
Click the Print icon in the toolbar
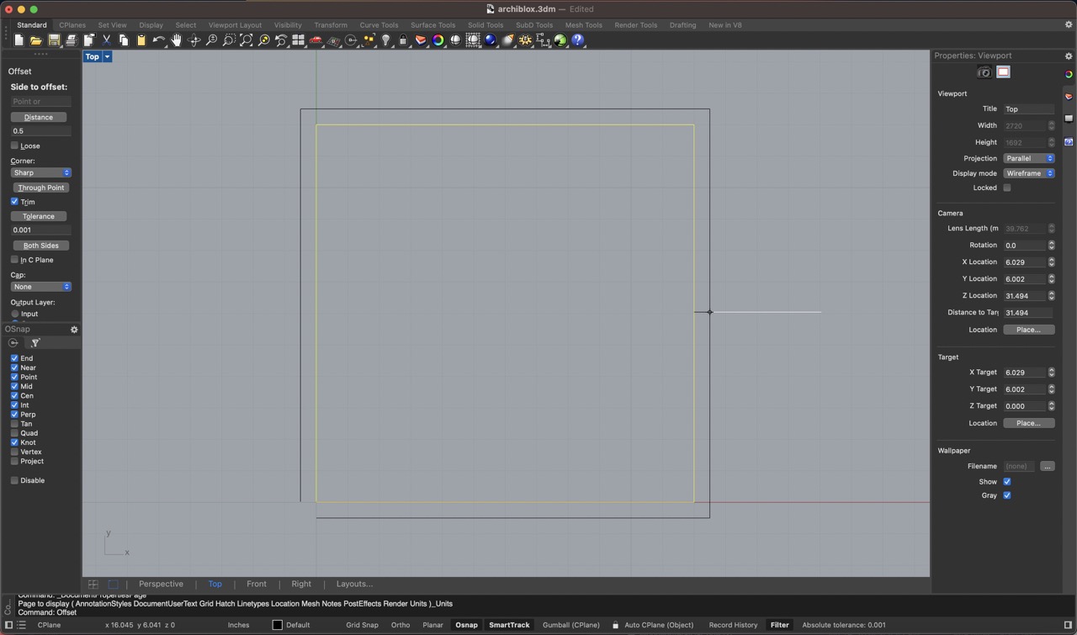coord(72,40)
